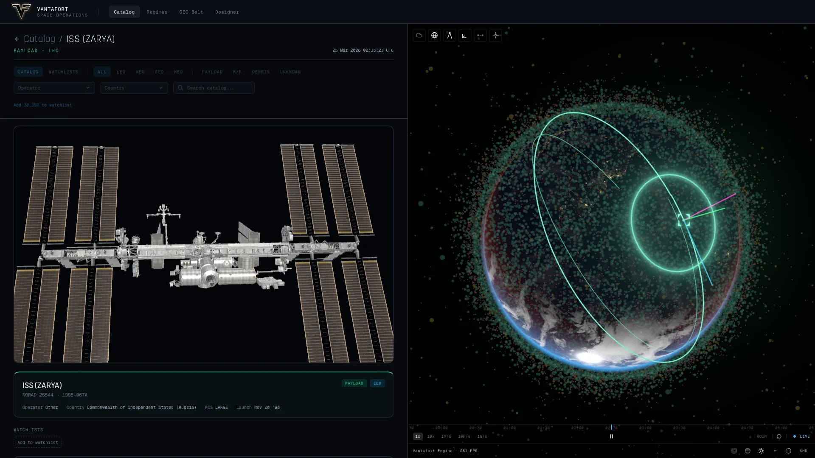The width and height of the screenshot is (815, 458).
Task: Select the CATALOG sub-tab
Action: click(28, 72)
